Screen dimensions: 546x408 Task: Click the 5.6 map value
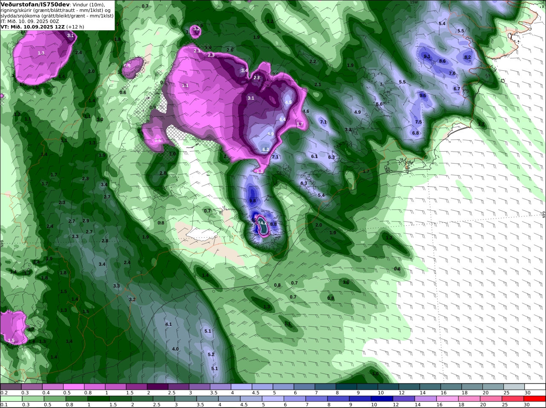379,104
